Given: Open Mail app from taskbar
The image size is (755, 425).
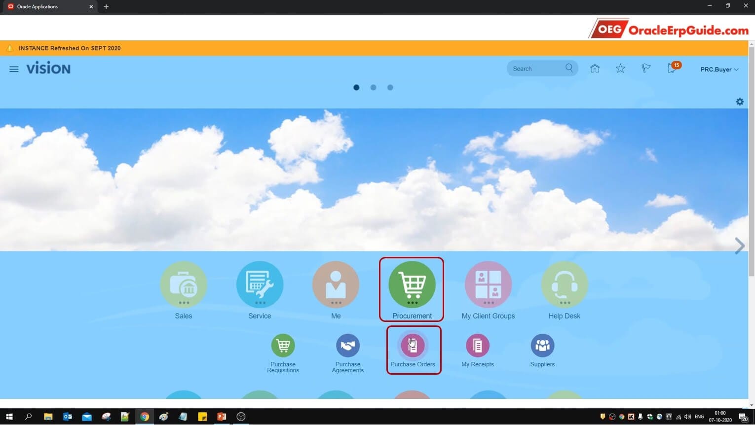Looking at the screenshot, I should tap(87, 417).
